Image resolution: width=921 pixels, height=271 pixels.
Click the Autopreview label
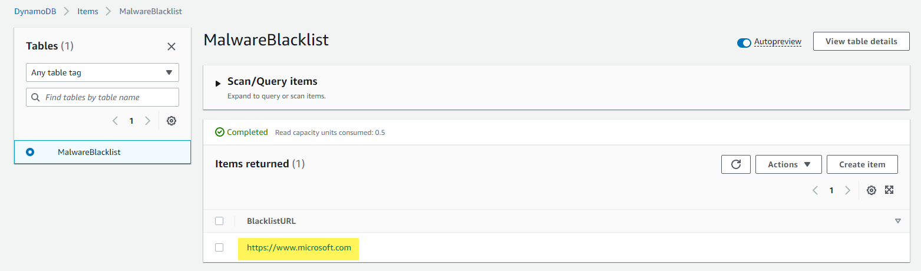click(778, 42)
